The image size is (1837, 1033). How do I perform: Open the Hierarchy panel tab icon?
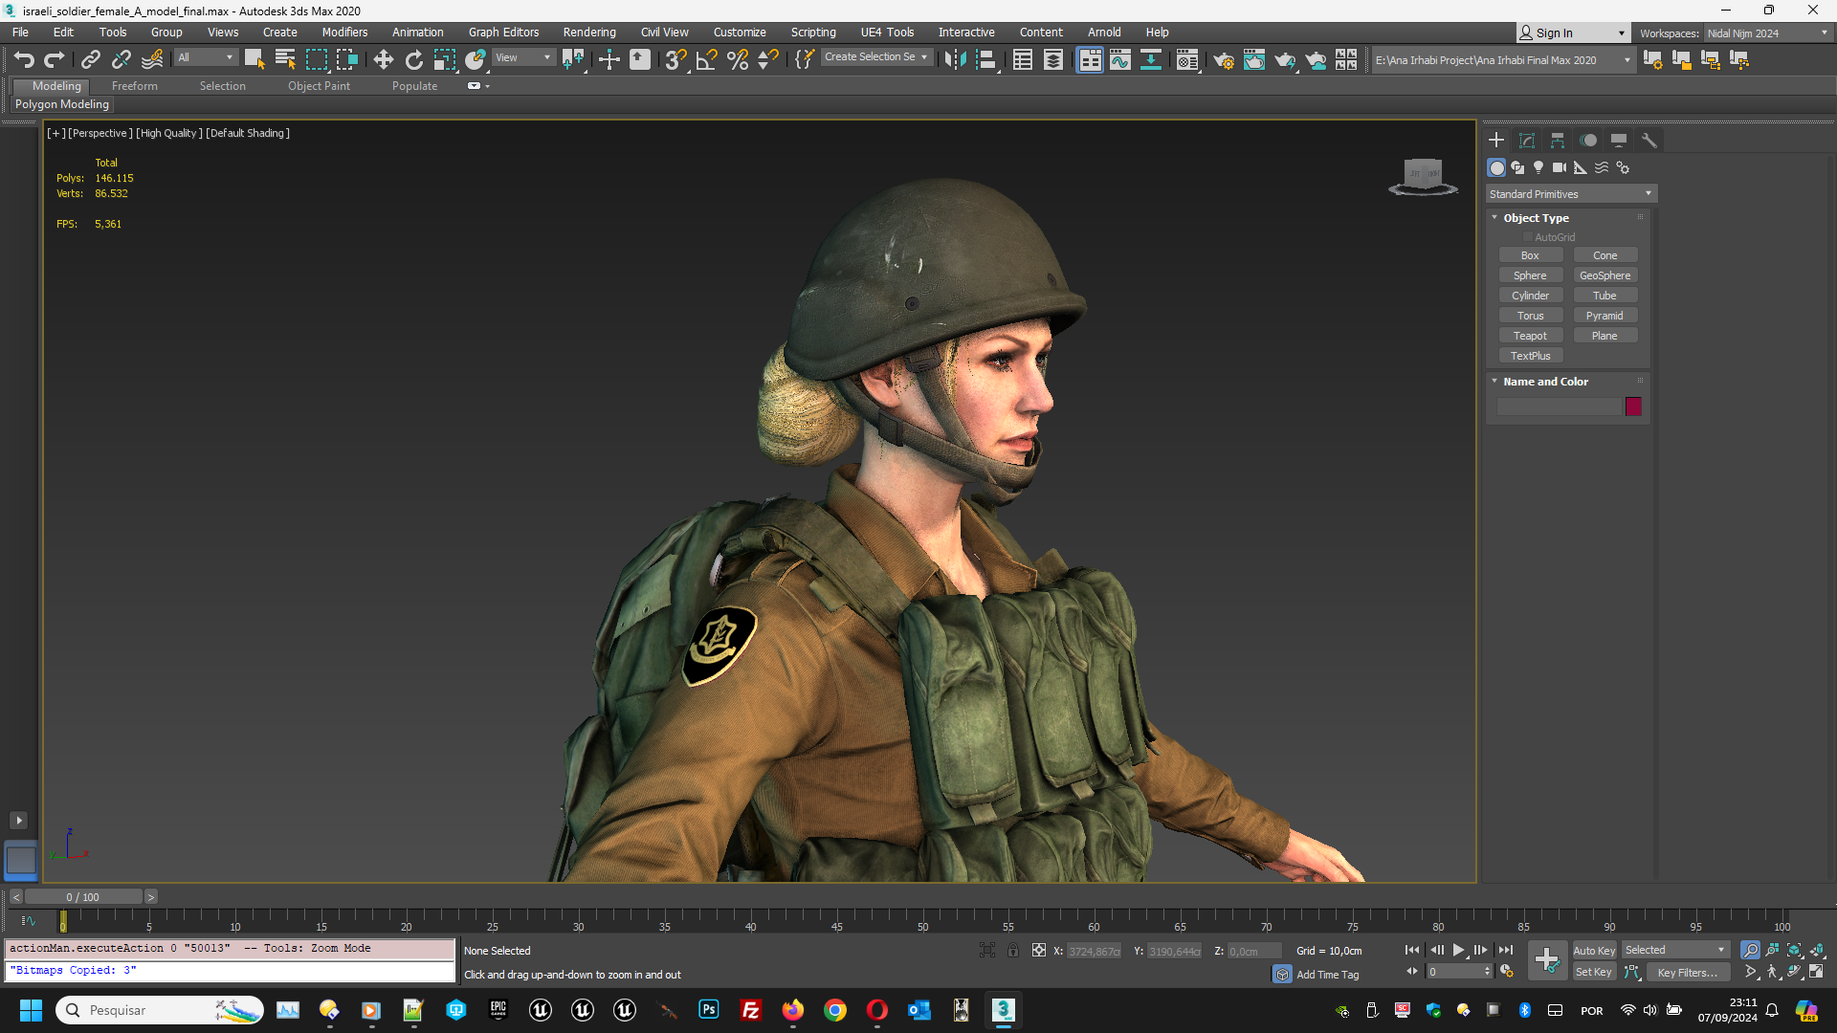point(1558,141)
